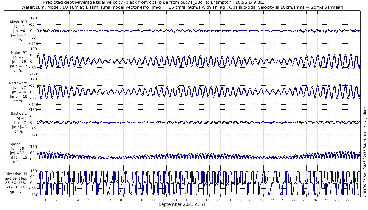The width and height of the screenshot is (368, 210).
Task: Click the "|m-o|= 16" value under Northward
Action: coord(18,96)
